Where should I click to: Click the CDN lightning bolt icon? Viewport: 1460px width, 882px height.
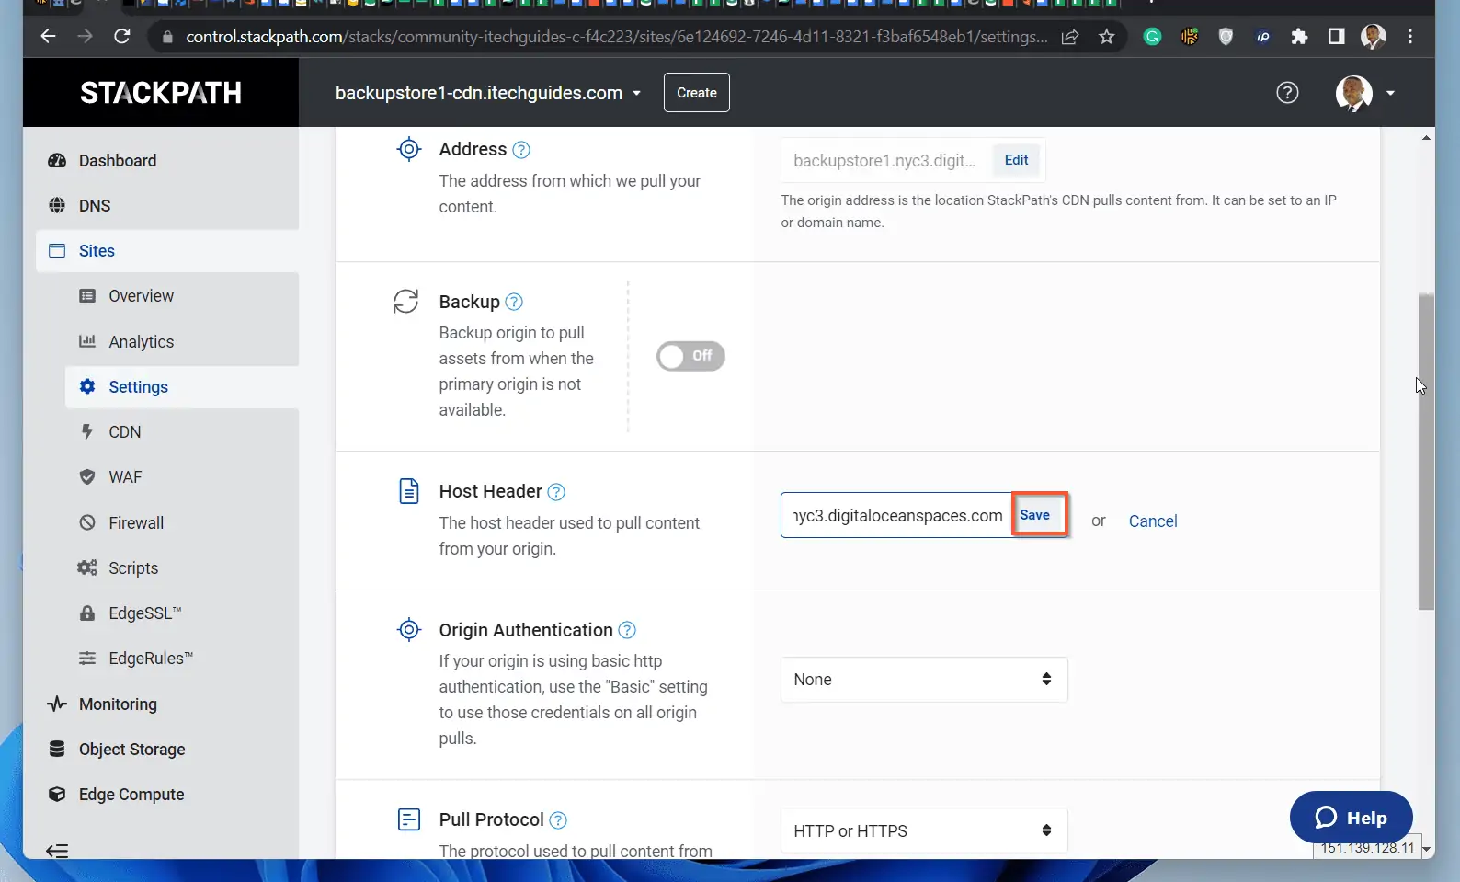[x=87, y=431]
